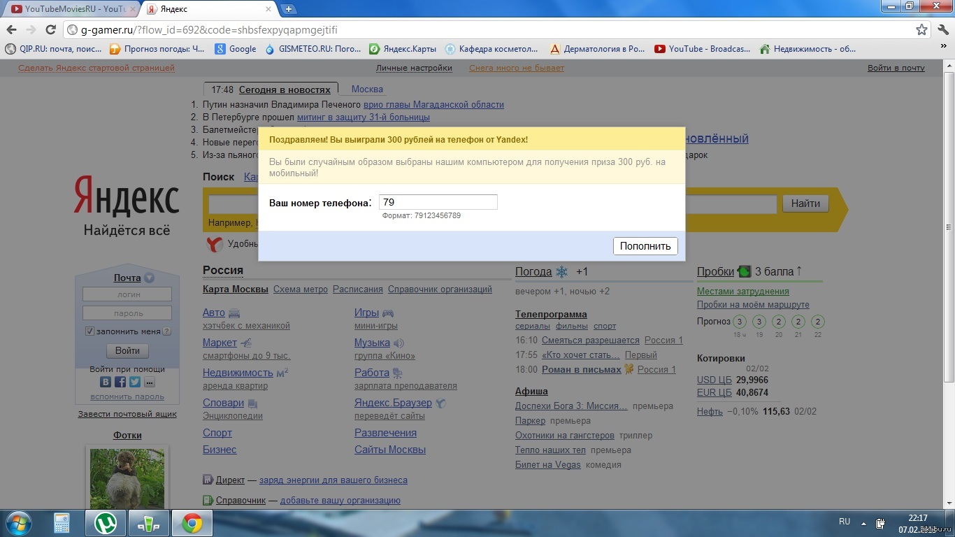Open Войти в почту link
This screenshot has height=537, width=955.
pos(896,68)
